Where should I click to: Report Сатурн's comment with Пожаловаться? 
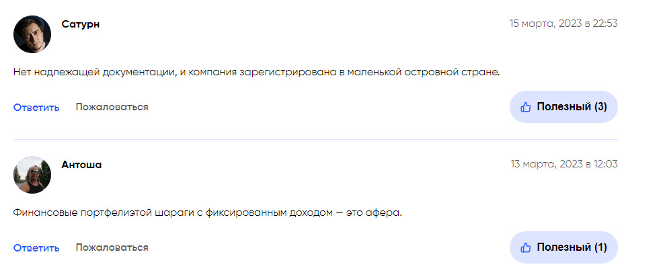[112, 107]
